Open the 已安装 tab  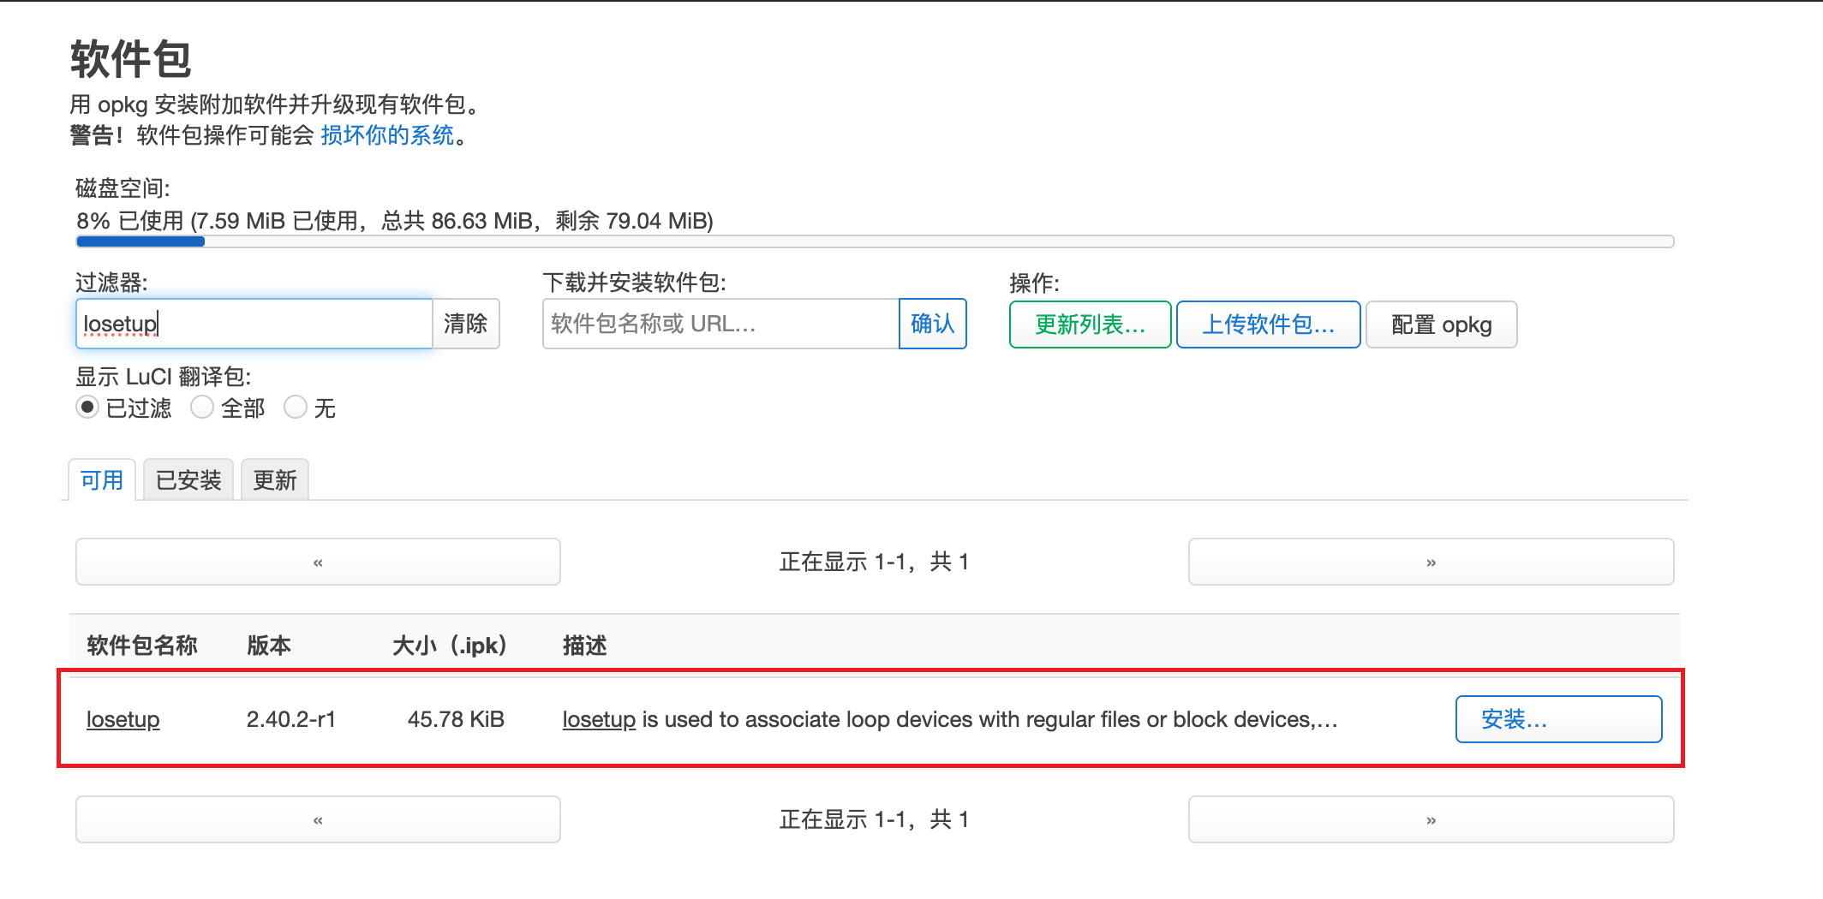(x=188, y=480)
